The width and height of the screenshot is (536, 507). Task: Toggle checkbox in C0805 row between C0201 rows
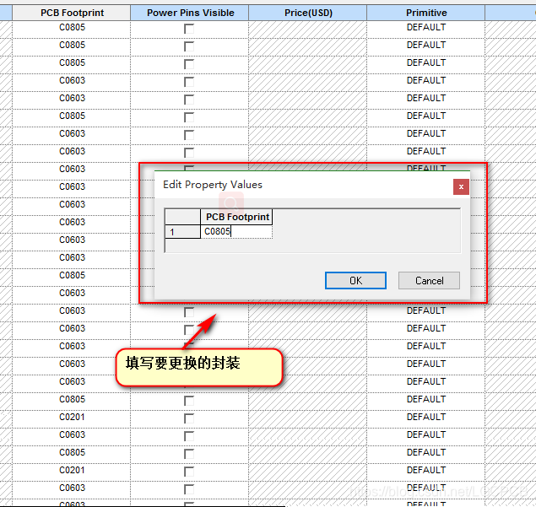189,454
